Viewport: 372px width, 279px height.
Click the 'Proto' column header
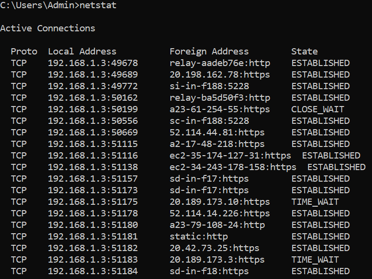[24, 52]
